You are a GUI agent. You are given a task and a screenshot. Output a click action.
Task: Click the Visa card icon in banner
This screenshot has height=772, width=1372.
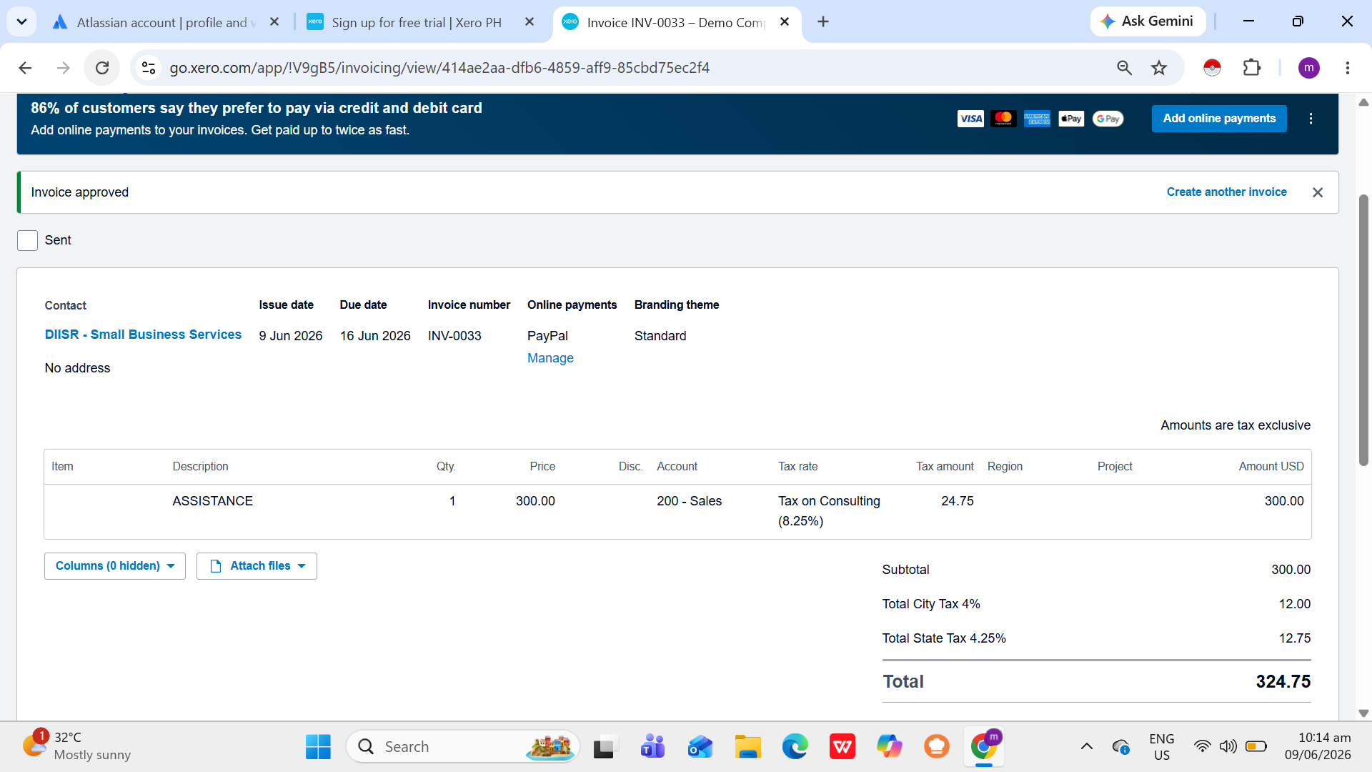(970, 119)
